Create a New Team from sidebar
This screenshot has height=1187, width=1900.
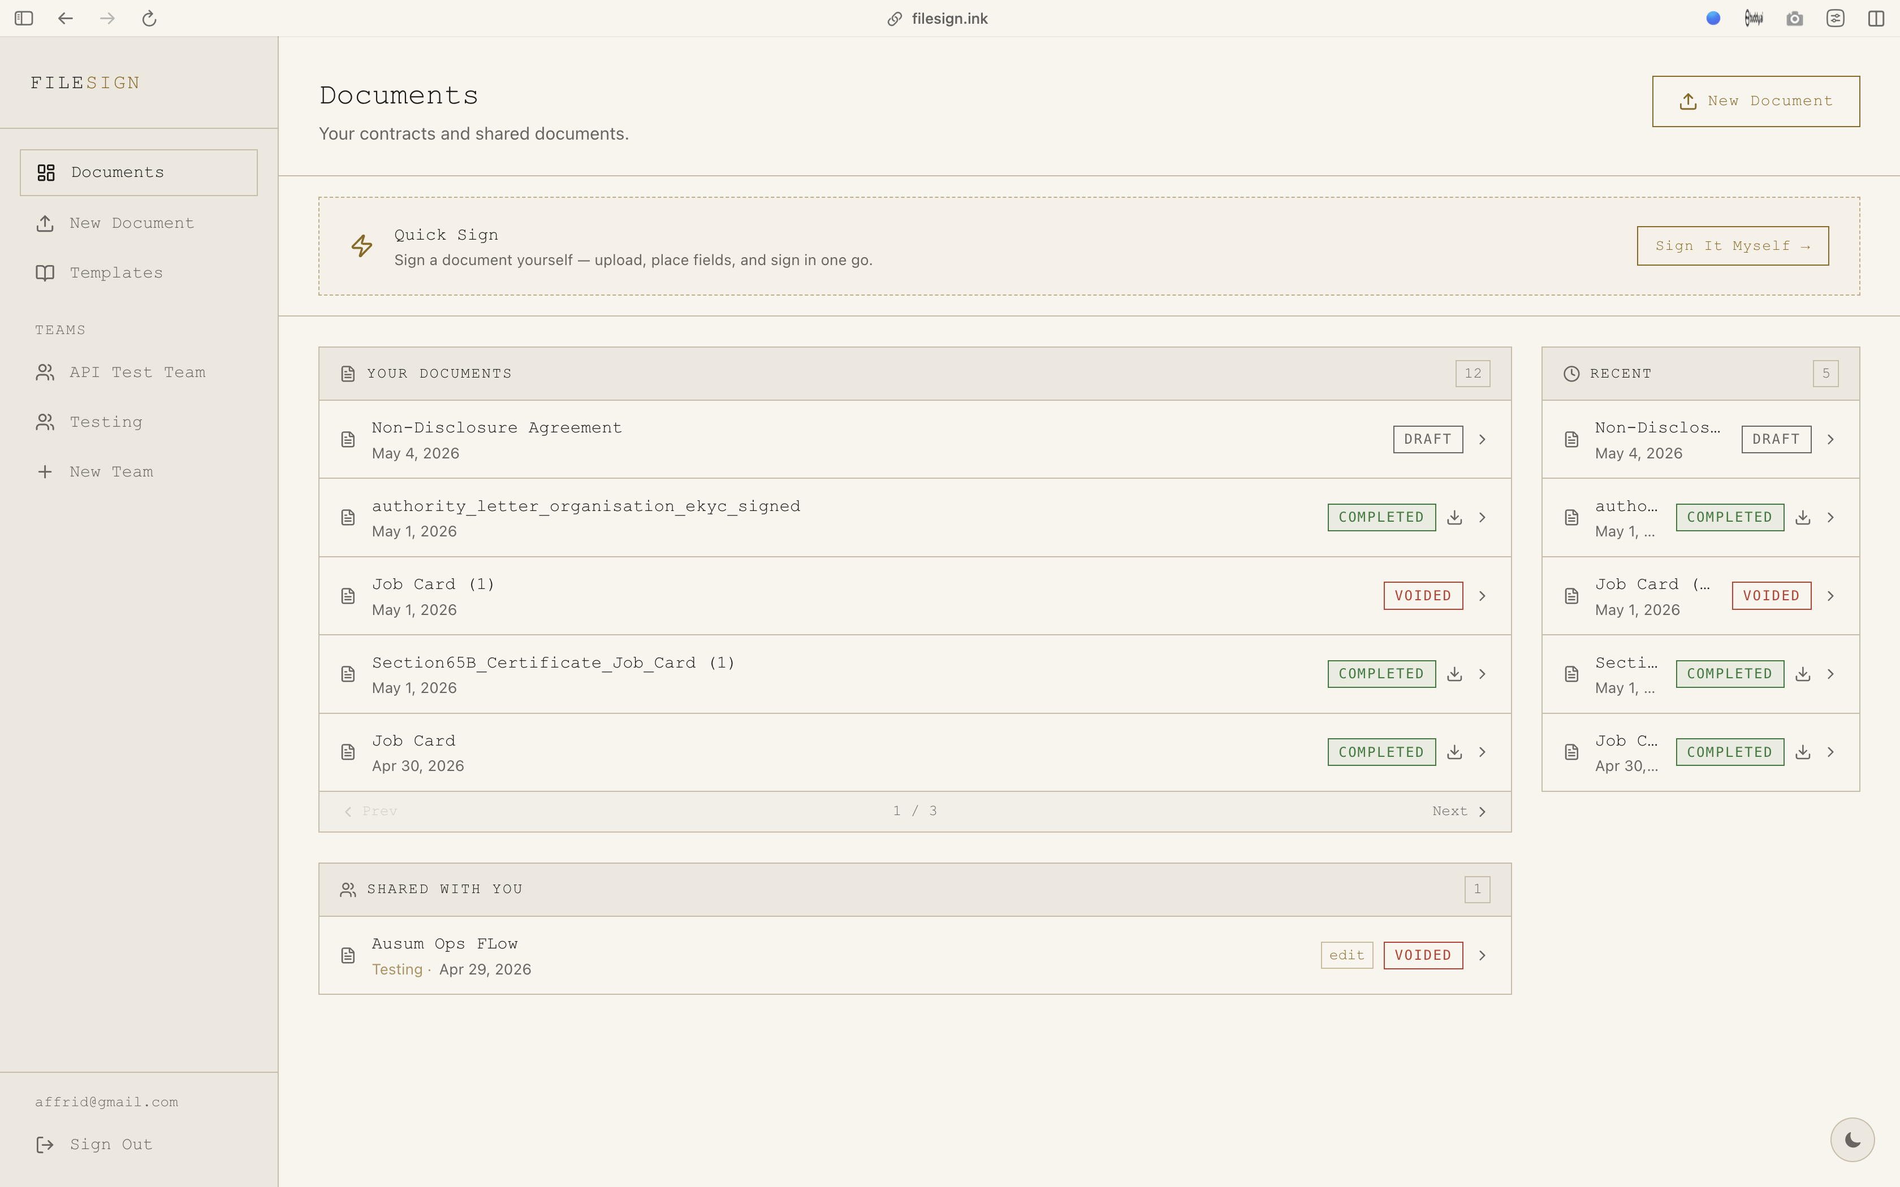pyautogui.click(x=139, y=472)
